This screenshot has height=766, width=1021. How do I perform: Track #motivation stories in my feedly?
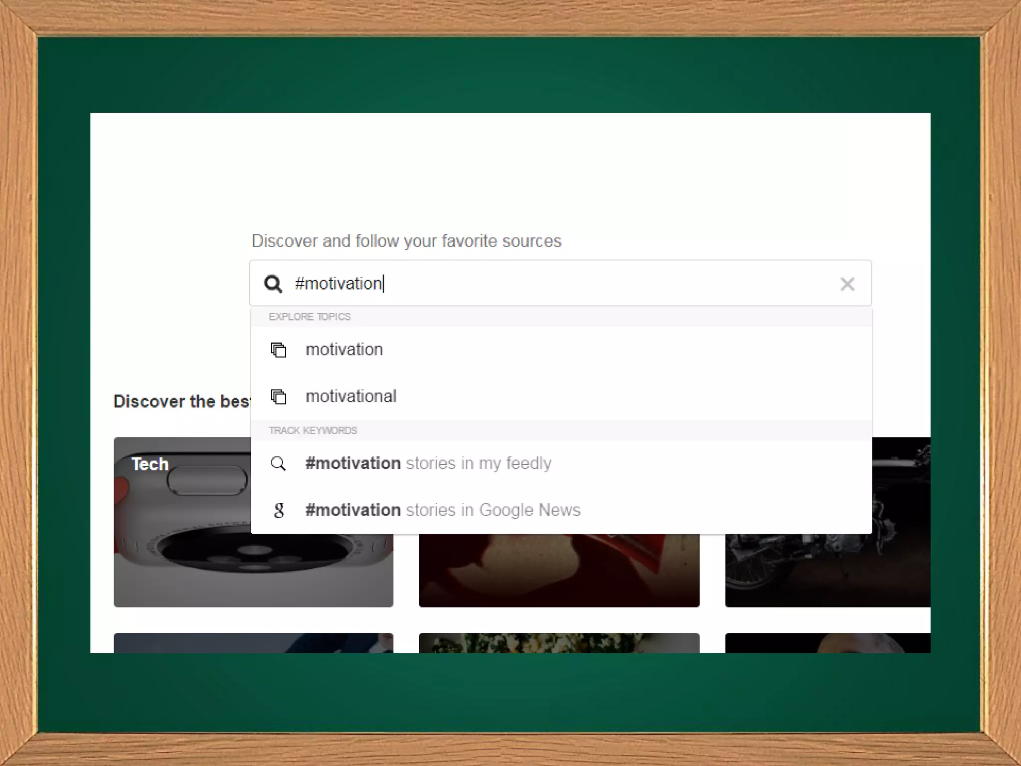pos(428,463)
